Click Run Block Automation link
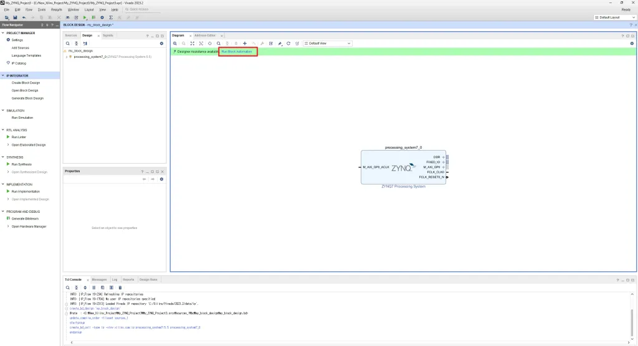 pos(237,52)
